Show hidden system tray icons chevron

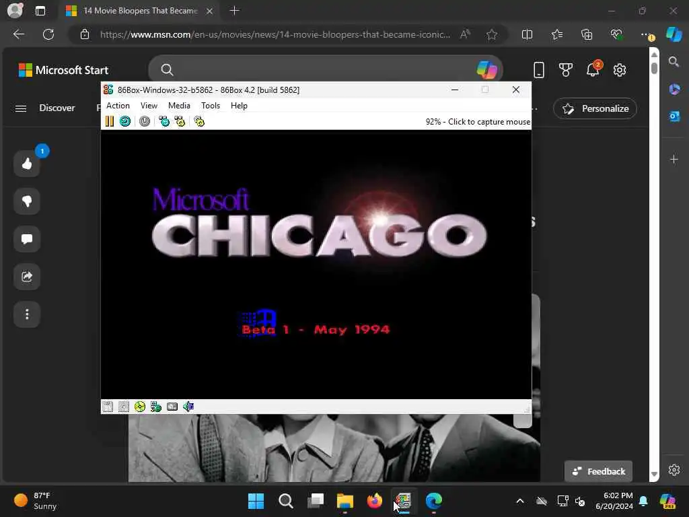point(520,501)
